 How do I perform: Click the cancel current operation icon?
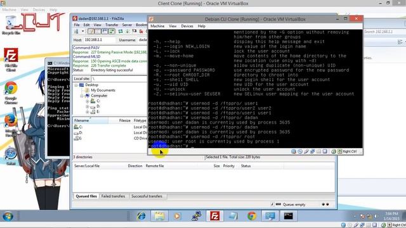tap(134, 32)
